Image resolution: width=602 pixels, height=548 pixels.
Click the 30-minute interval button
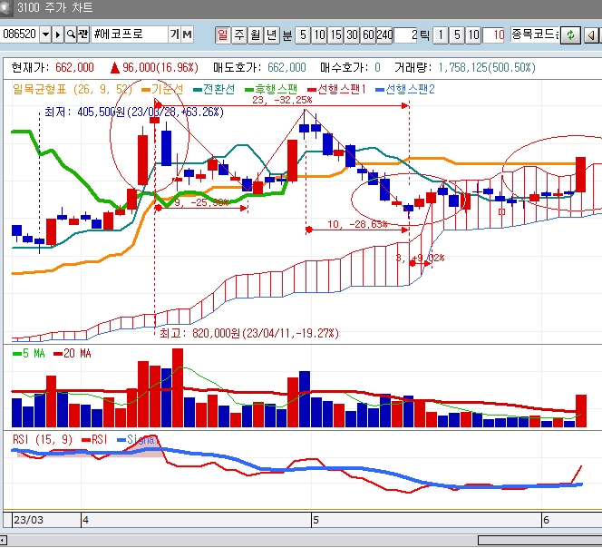coord(352,34)
